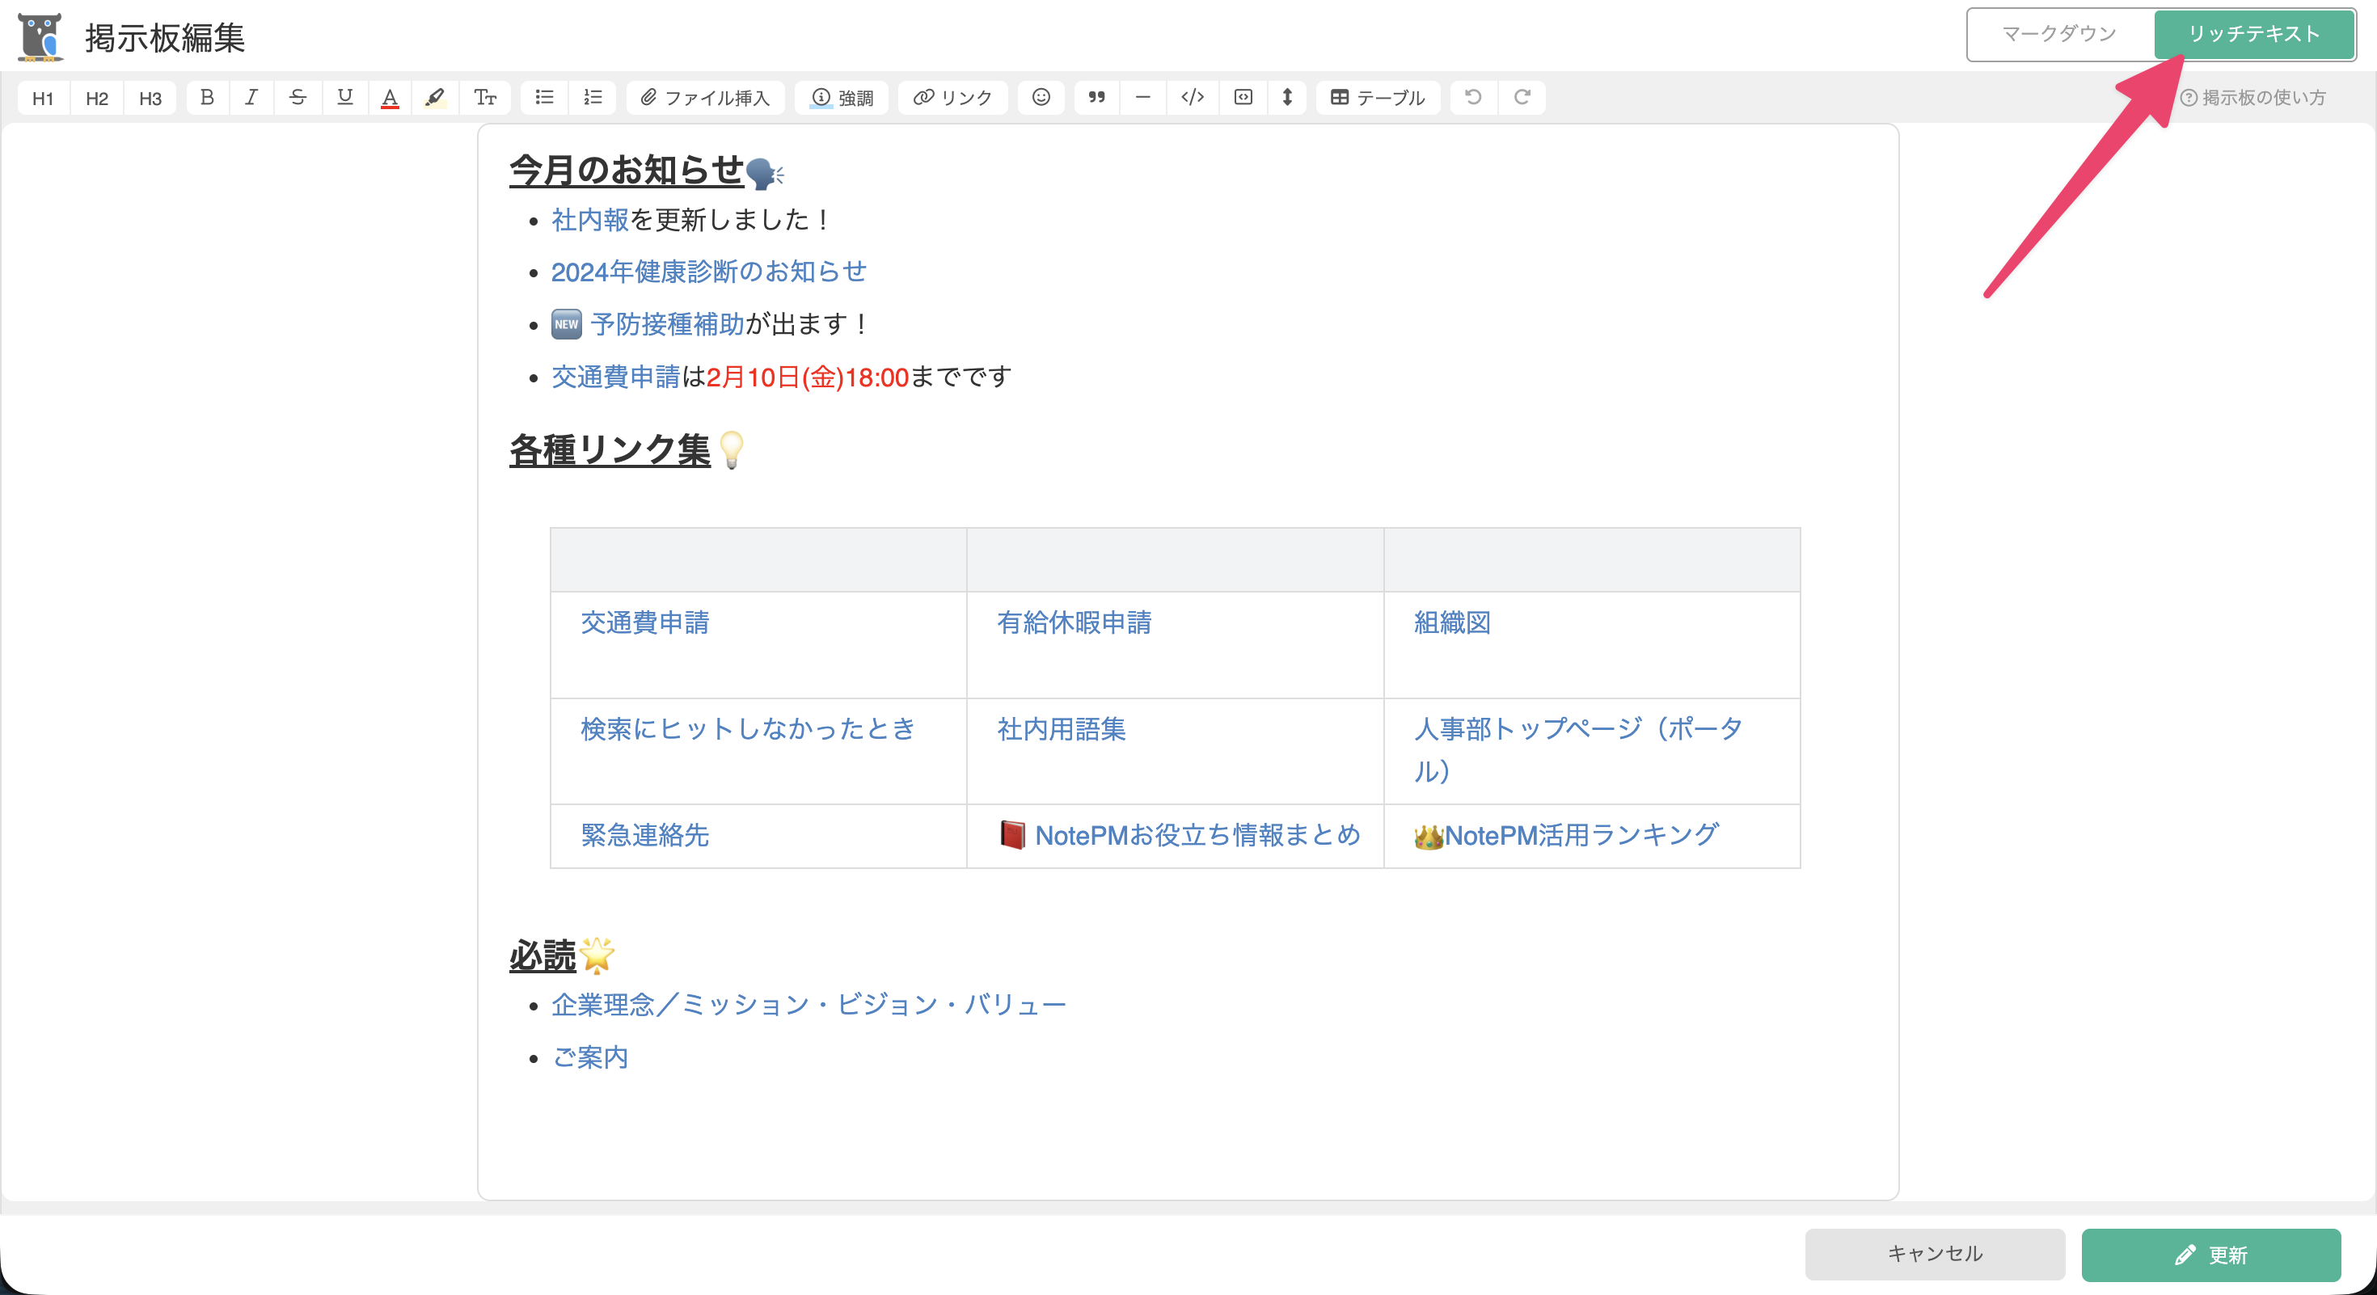This screenshot has width=2377, height=1295.
Task: Switch editor to Markdown mode
Action: tap(2058, 34)
